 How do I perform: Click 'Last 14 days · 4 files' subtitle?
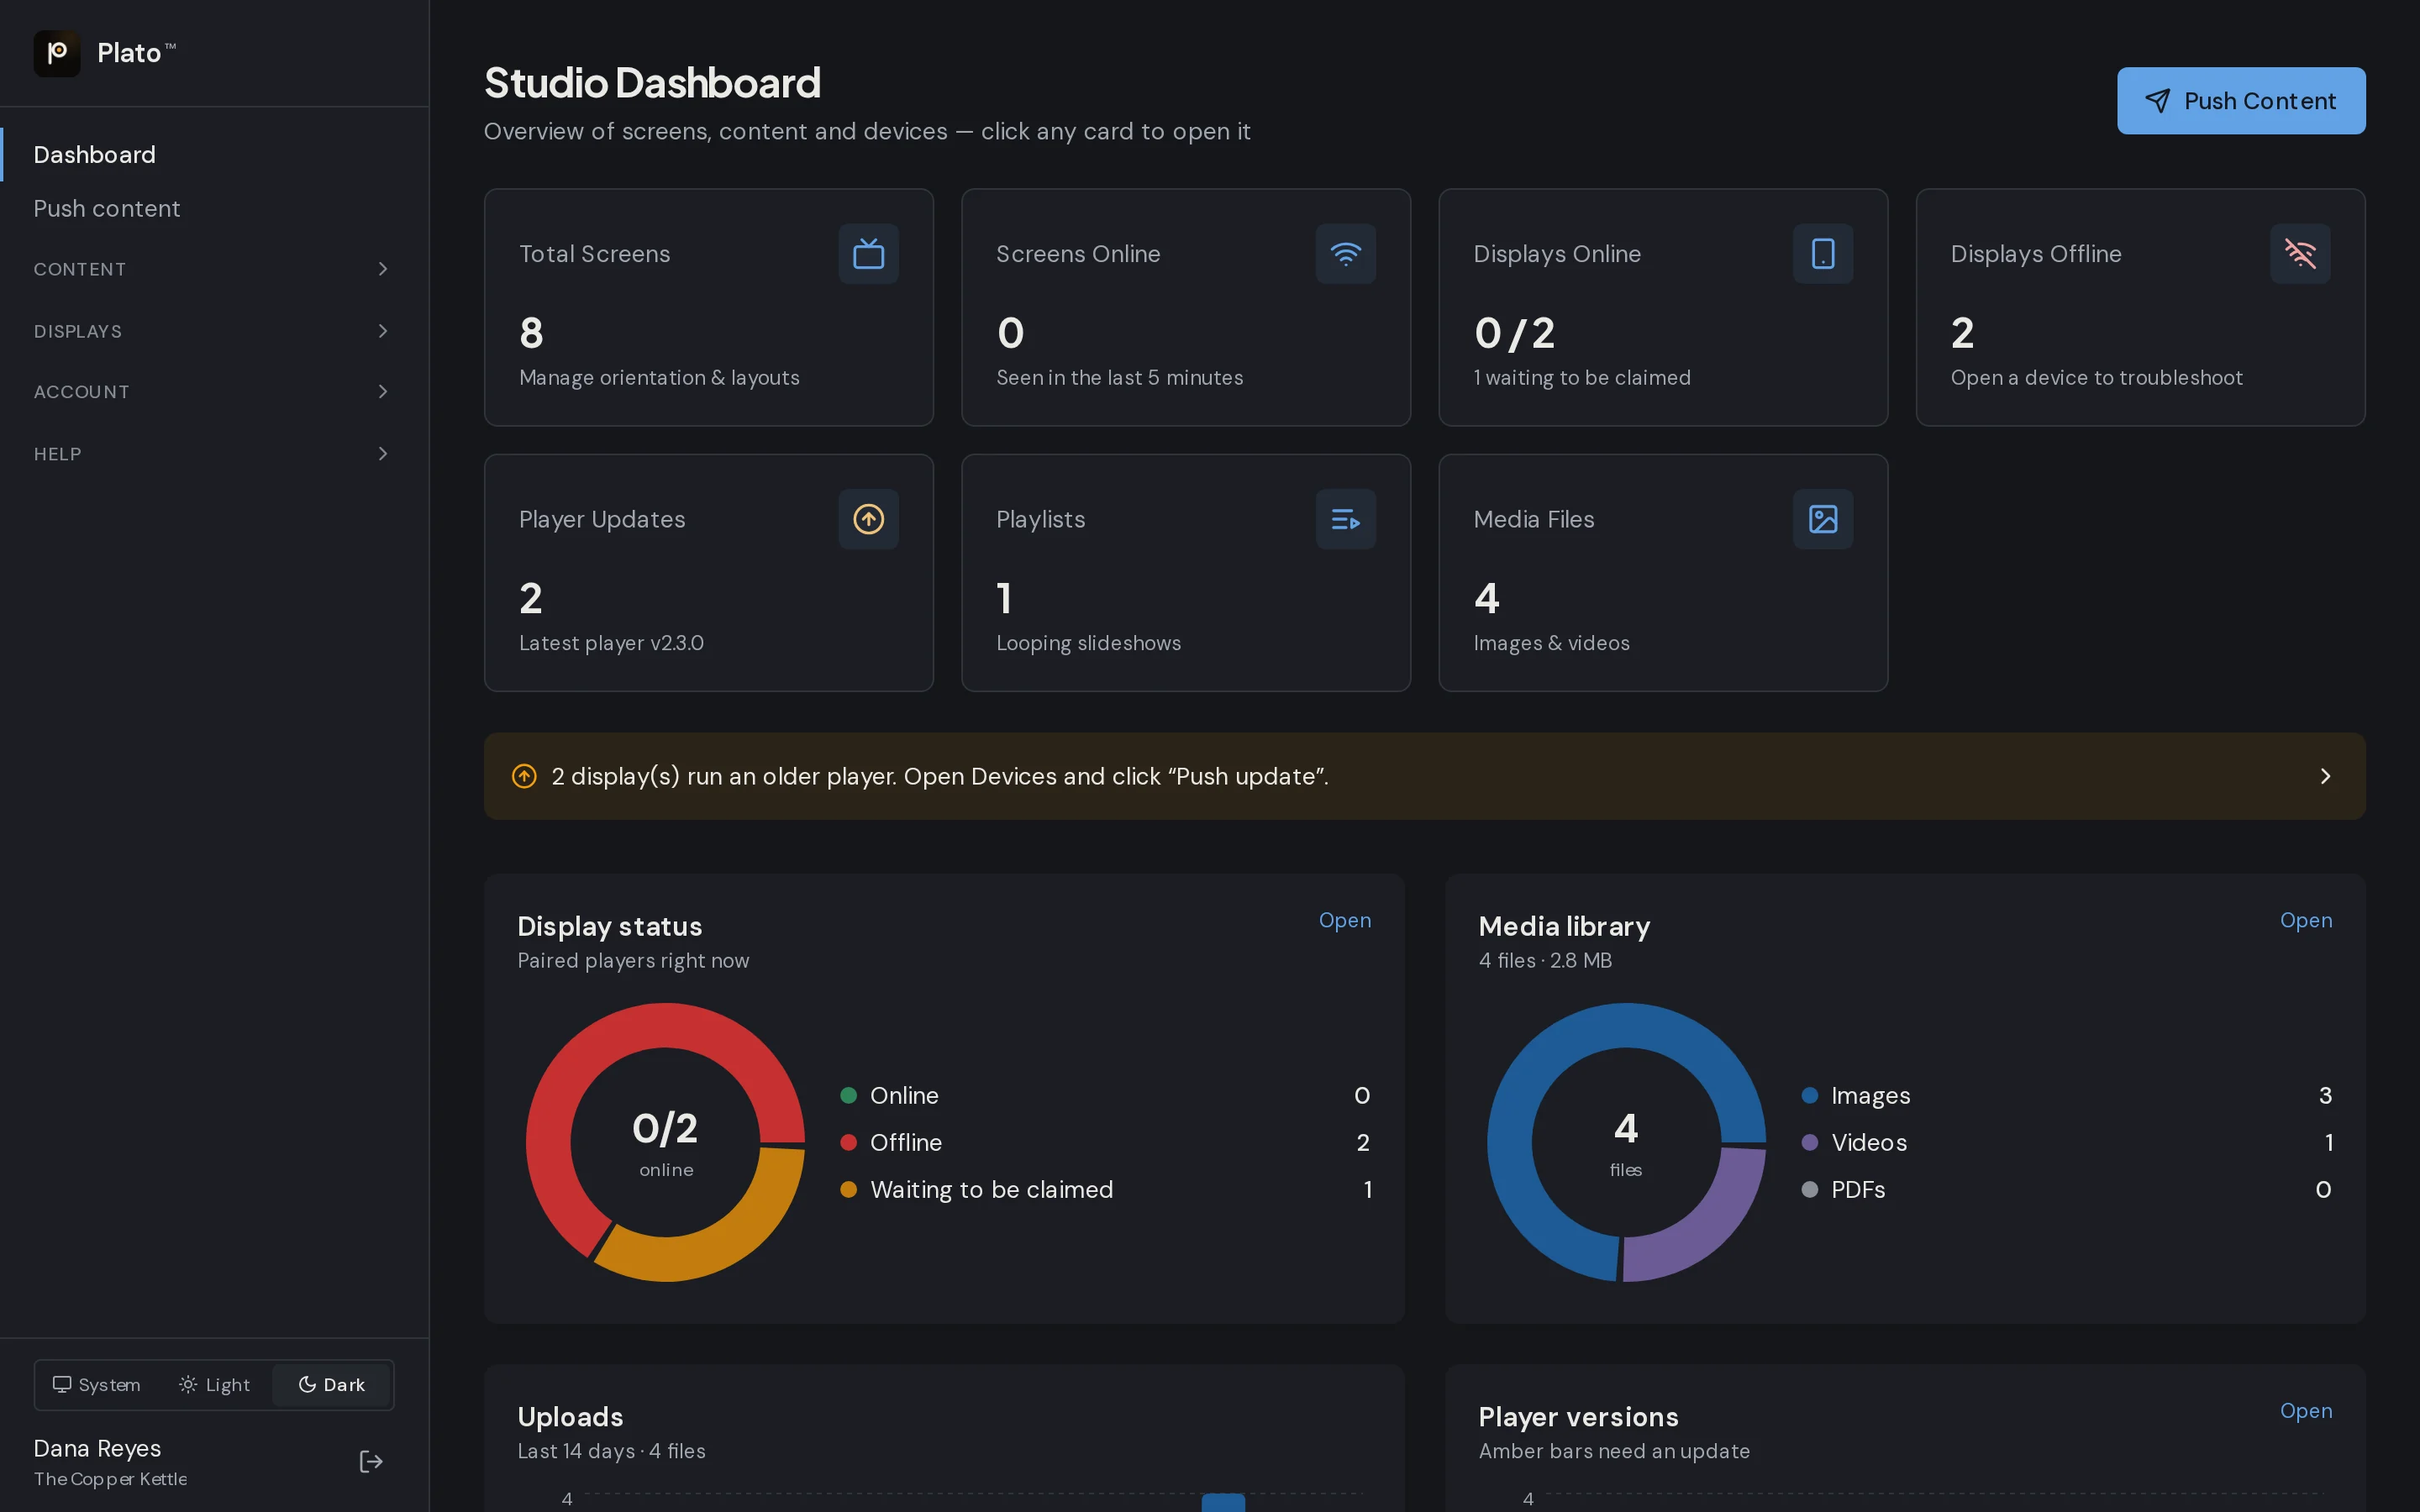click(611, 1451)
